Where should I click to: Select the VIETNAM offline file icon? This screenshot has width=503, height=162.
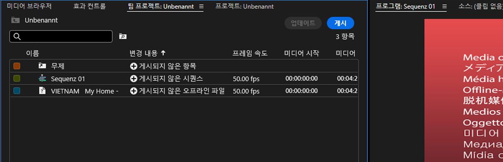click(42, 91)
